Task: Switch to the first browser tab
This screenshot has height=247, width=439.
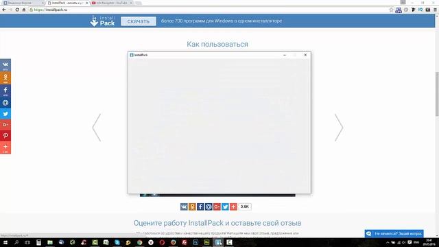Action: 23,3
